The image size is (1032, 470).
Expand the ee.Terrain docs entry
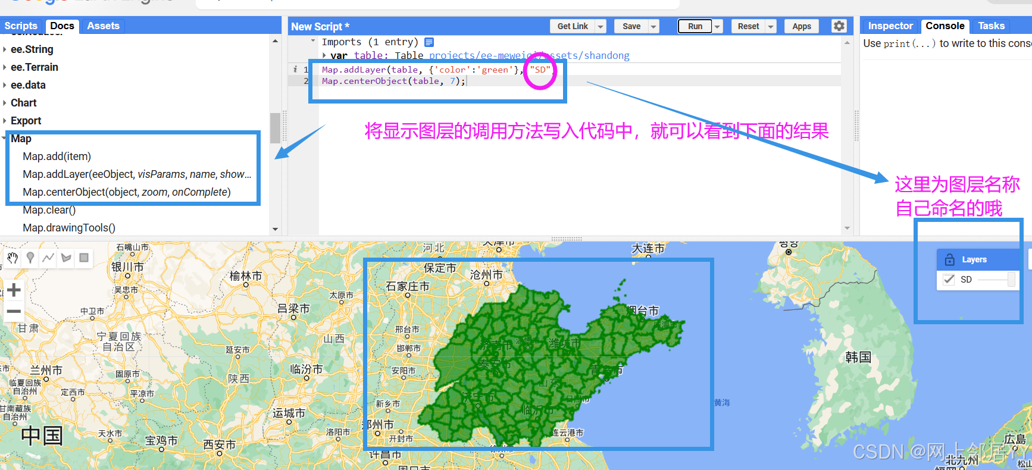coord(5,67)
